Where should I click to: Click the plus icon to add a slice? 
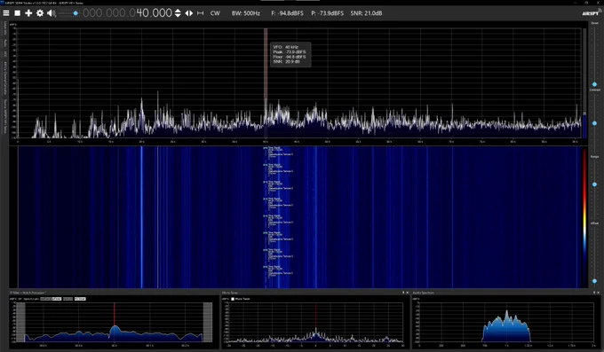tap(28, 13)
